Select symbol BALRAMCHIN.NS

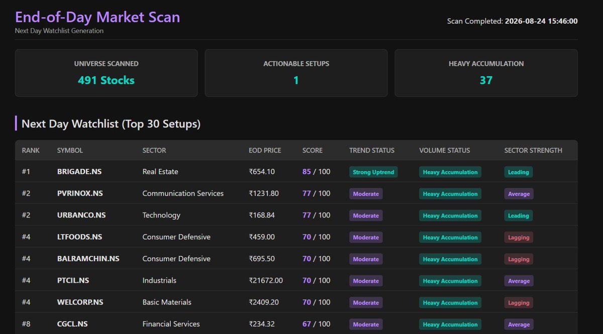(88, 259)
